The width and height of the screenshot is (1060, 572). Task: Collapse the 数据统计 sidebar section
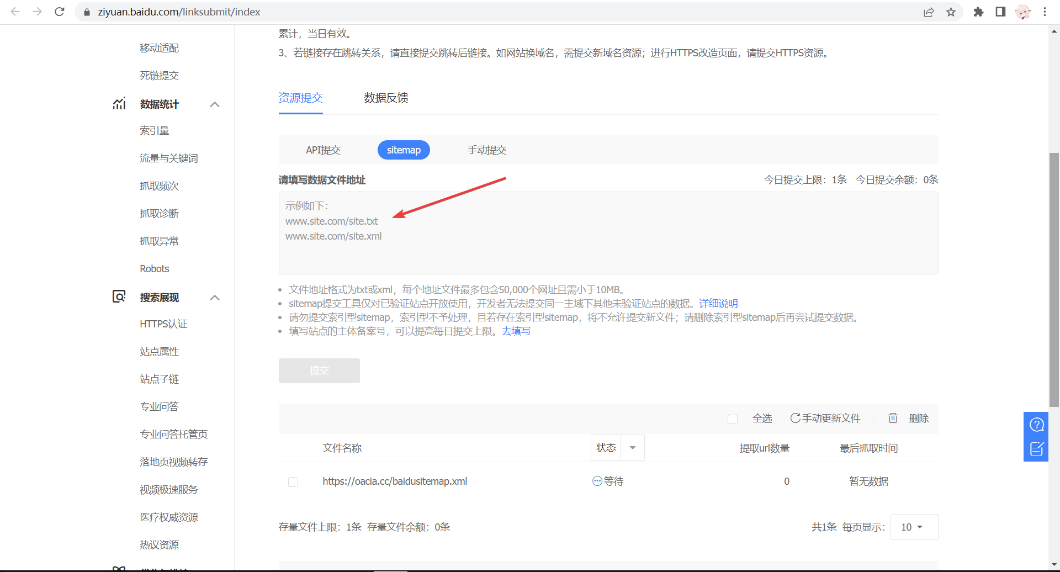[x=215, y=104]
